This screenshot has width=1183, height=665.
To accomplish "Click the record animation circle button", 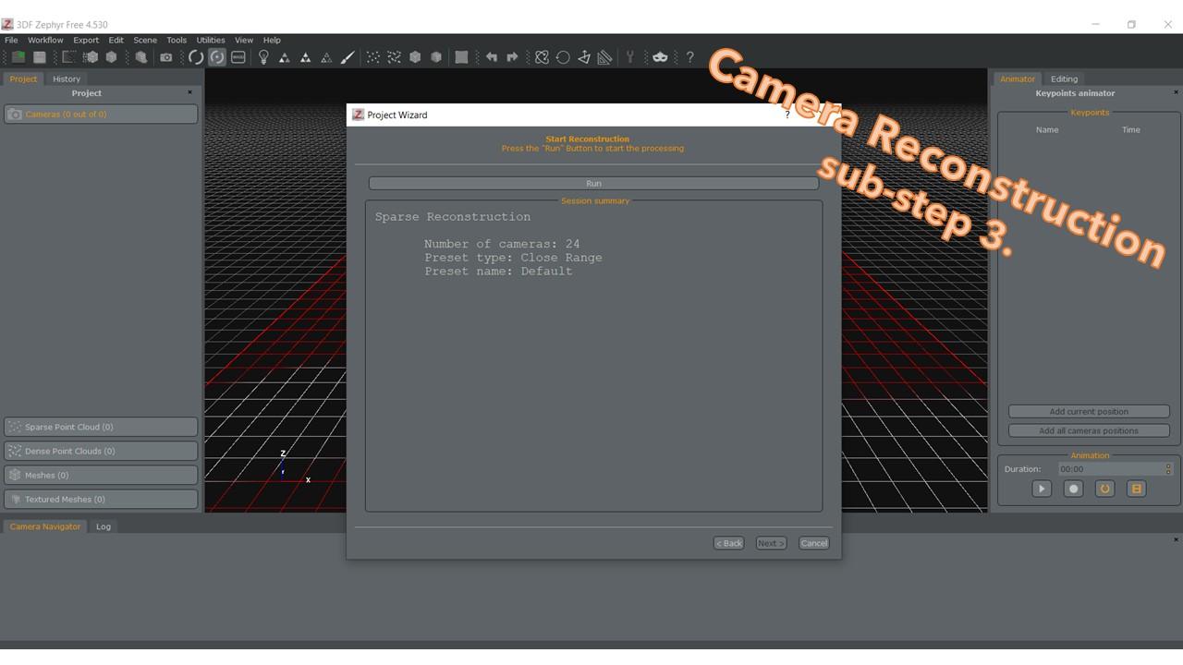I will [x=1073, y=489].
